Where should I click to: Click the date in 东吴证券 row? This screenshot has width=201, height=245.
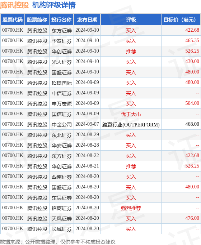[87, 197]
